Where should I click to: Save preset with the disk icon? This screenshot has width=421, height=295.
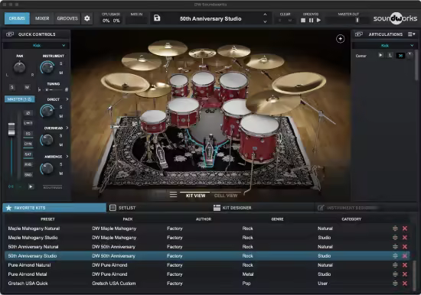pos(157,18)
